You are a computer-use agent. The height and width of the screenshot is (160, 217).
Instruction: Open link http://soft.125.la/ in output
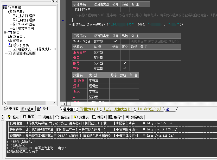pos(162,129)
